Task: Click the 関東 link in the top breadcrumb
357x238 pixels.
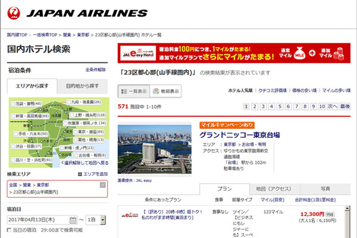Action: pos(67,35)
